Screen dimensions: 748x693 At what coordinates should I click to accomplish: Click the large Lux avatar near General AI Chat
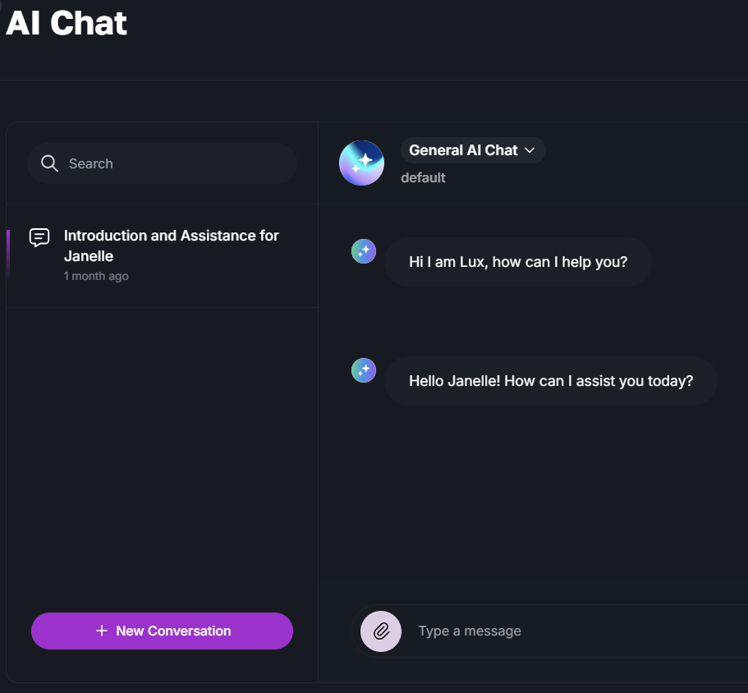[361, 163]
